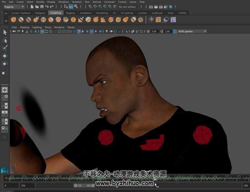Activate the Select tool arrow
This screenshot has height=192, width=250.
coord(5,32)
